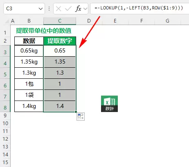Click the formula bar's three-dot handle
Image resolution: width=189 pixels, height=167 pixels.
click(49, 9)
